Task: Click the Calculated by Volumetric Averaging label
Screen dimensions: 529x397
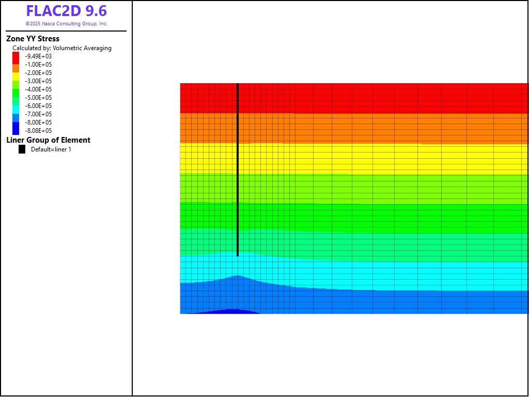Action: [62, 48]
